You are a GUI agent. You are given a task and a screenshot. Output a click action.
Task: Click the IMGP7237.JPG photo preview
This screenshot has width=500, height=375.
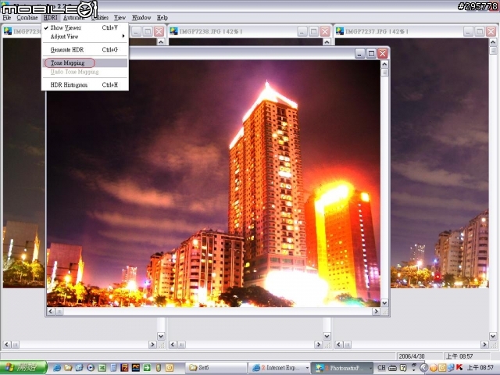click(440, 162)
